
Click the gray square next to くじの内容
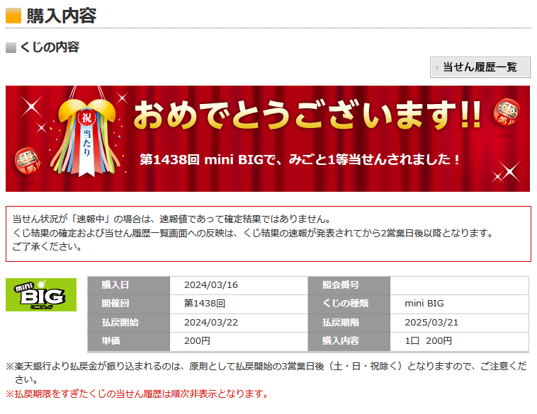pyautogui.click(x=11, y=47)
